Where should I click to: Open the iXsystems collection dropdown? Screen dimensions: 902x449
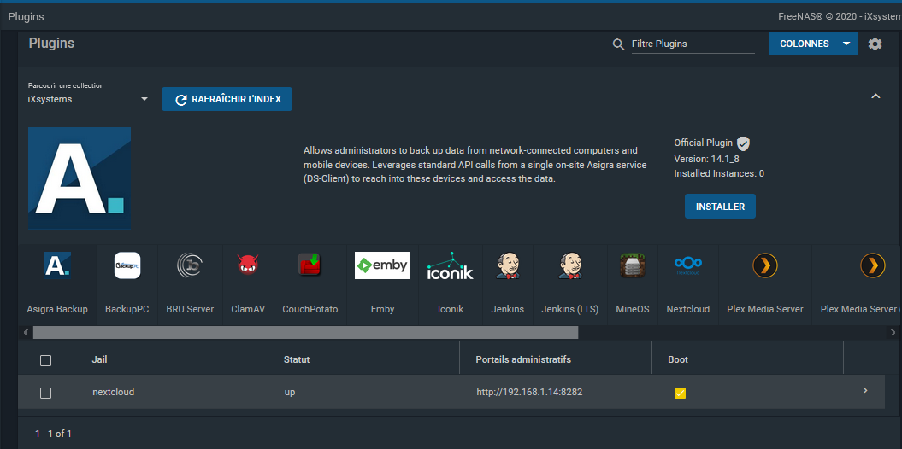coord(89,100)
